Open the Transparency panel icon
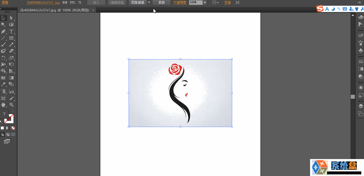This screenshot has width=364, height=176. pos(361,77)
